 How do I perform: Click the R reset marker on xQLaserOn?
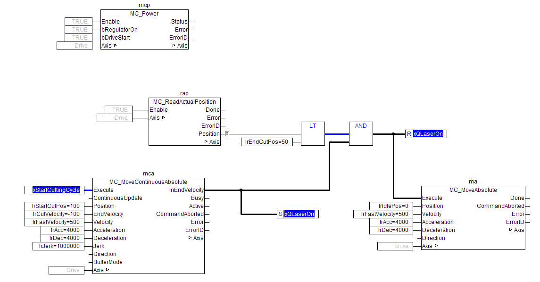tap(409, 134)
